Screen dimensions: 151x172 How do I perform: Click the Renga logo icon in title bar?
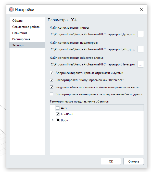pos(11,9)
